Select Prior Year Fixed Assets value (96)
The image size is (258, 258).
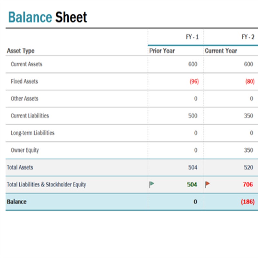tap(194, 82)
